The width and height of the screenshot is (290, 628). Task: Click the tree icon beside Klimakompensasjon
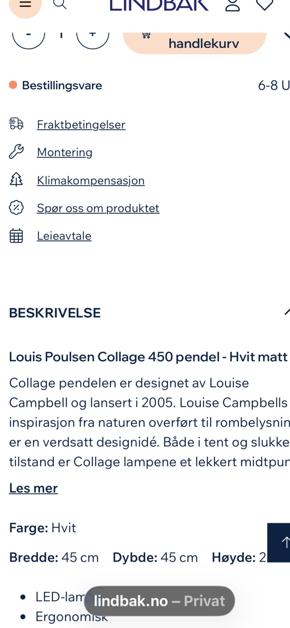pyautogui.click(x=16, y=180)
